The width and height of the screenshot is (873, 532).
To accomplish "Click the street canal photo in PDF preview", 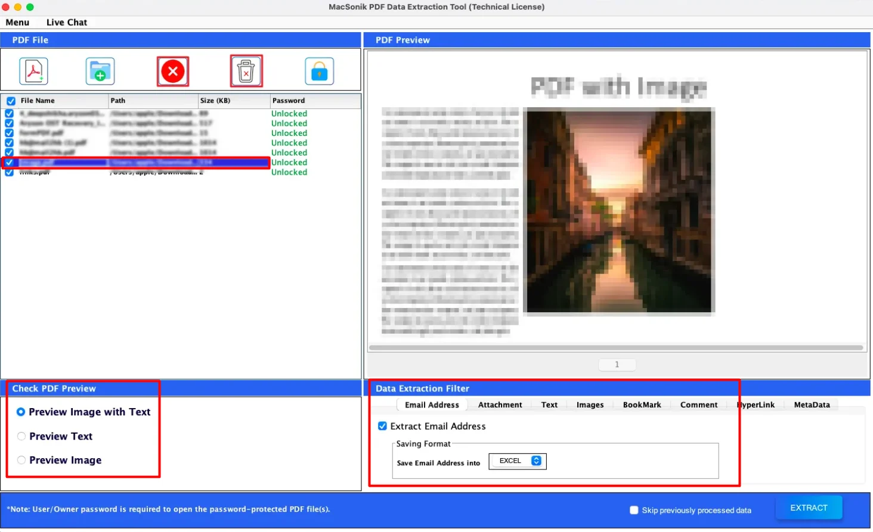I will 619,211.
